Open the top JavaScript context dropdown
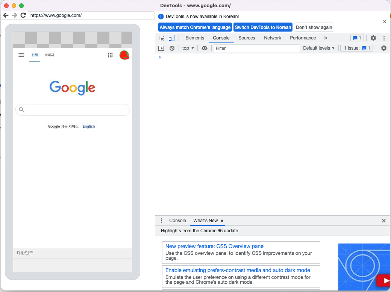 (x=188, y=48)
